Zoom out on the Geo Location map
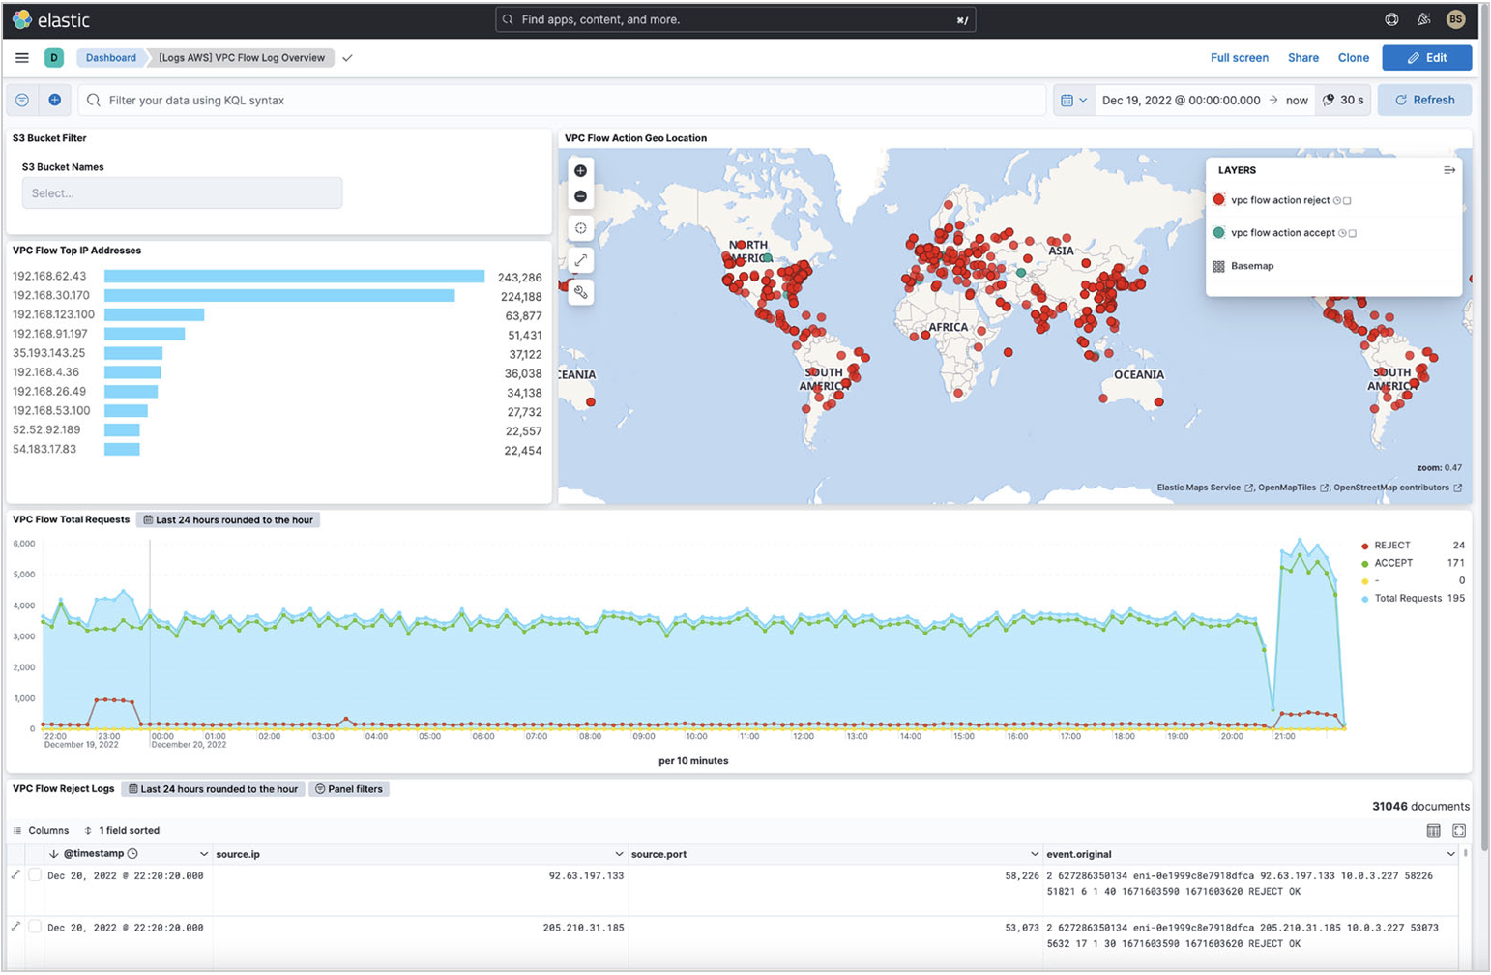 580,195
